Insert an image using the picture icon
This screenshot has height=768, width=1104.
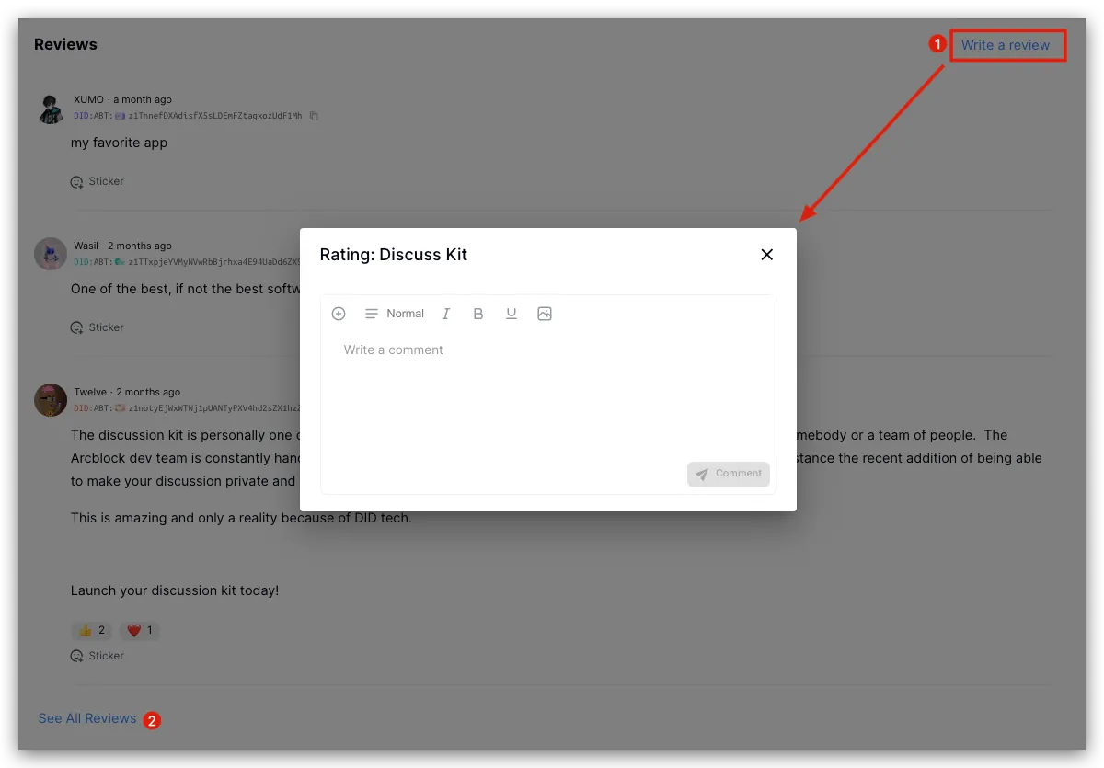[545, 314]
